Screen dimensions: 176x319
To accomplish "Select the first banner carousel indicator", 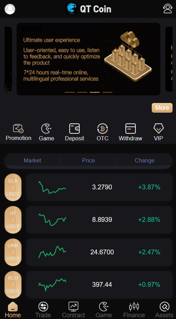I will 70,92.
